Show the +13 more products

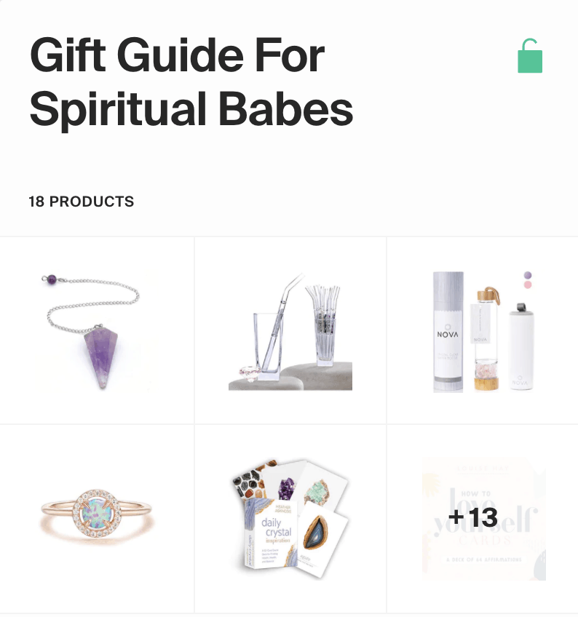pyautogui.click(x=483, y=519)
